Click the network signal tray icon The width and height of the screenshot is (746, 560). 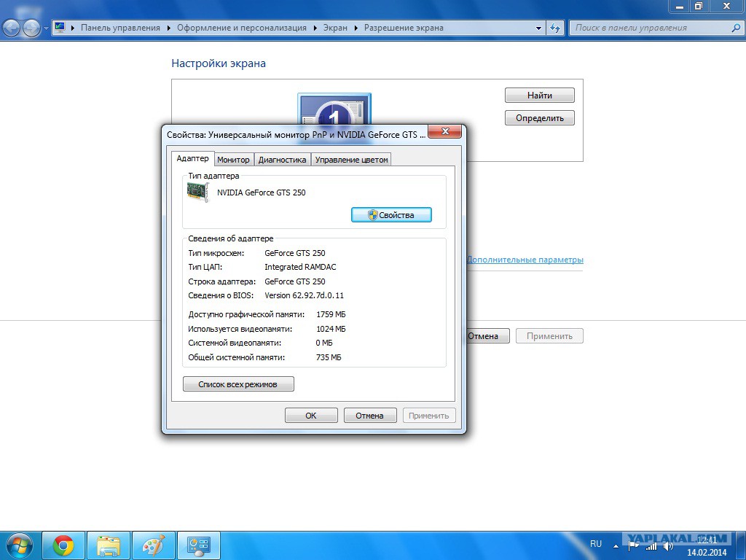(x=651, y=546)
